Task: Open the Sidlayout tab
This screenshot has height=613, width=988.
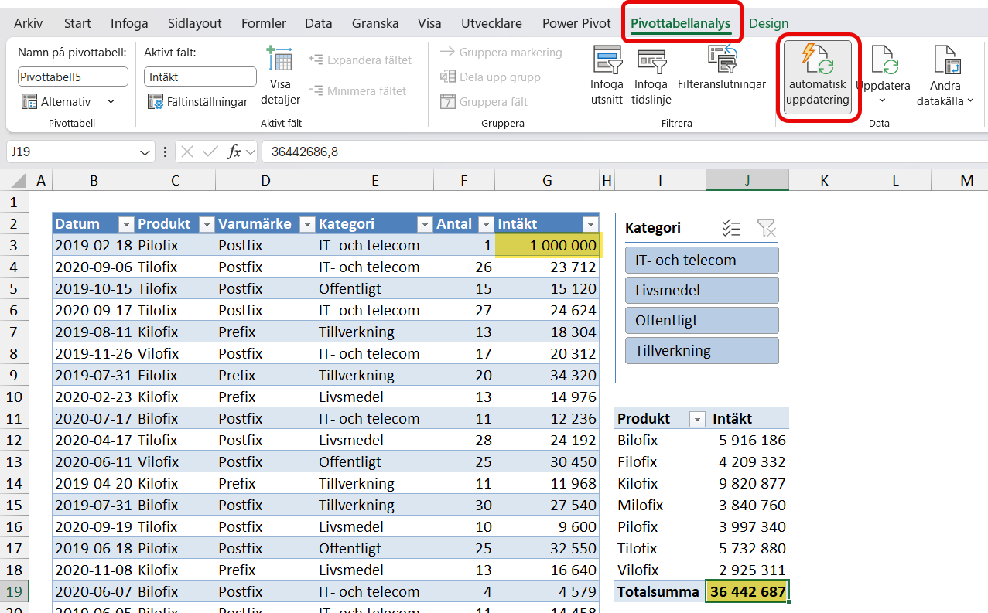Action: (196, 23)
